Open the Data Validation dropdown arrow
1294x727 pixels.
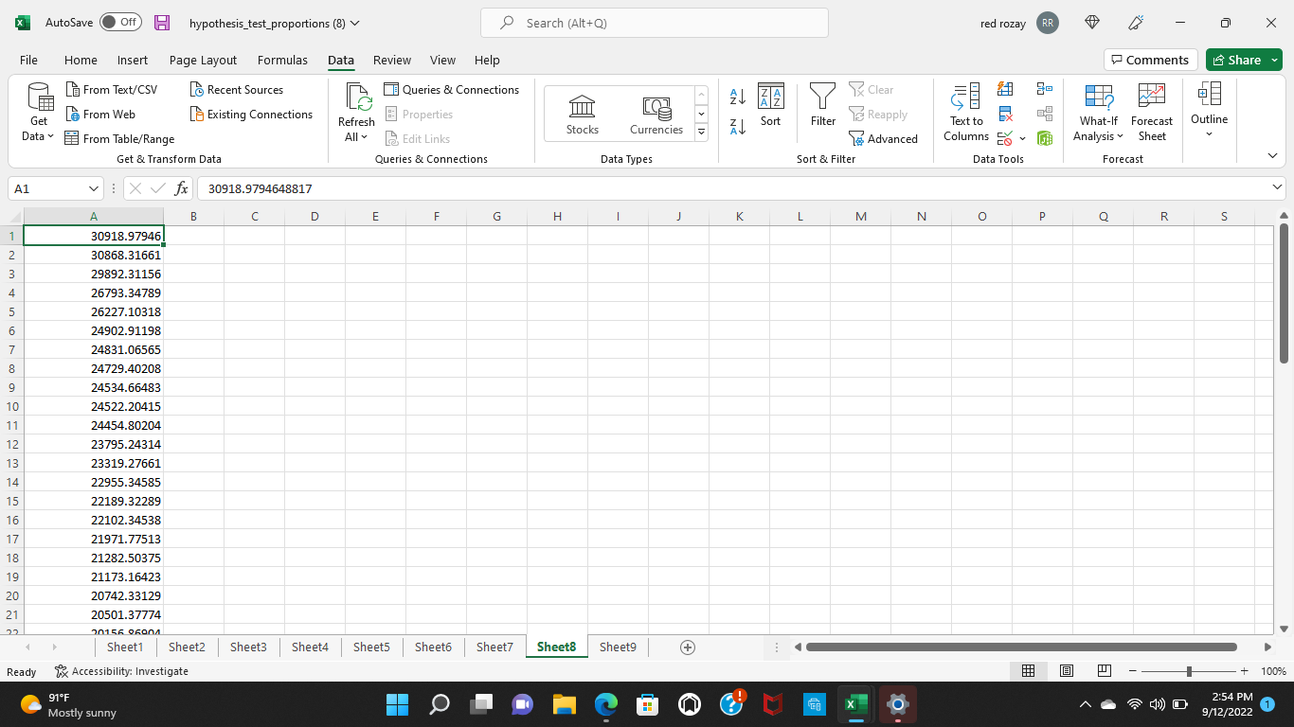(1022, 138)
